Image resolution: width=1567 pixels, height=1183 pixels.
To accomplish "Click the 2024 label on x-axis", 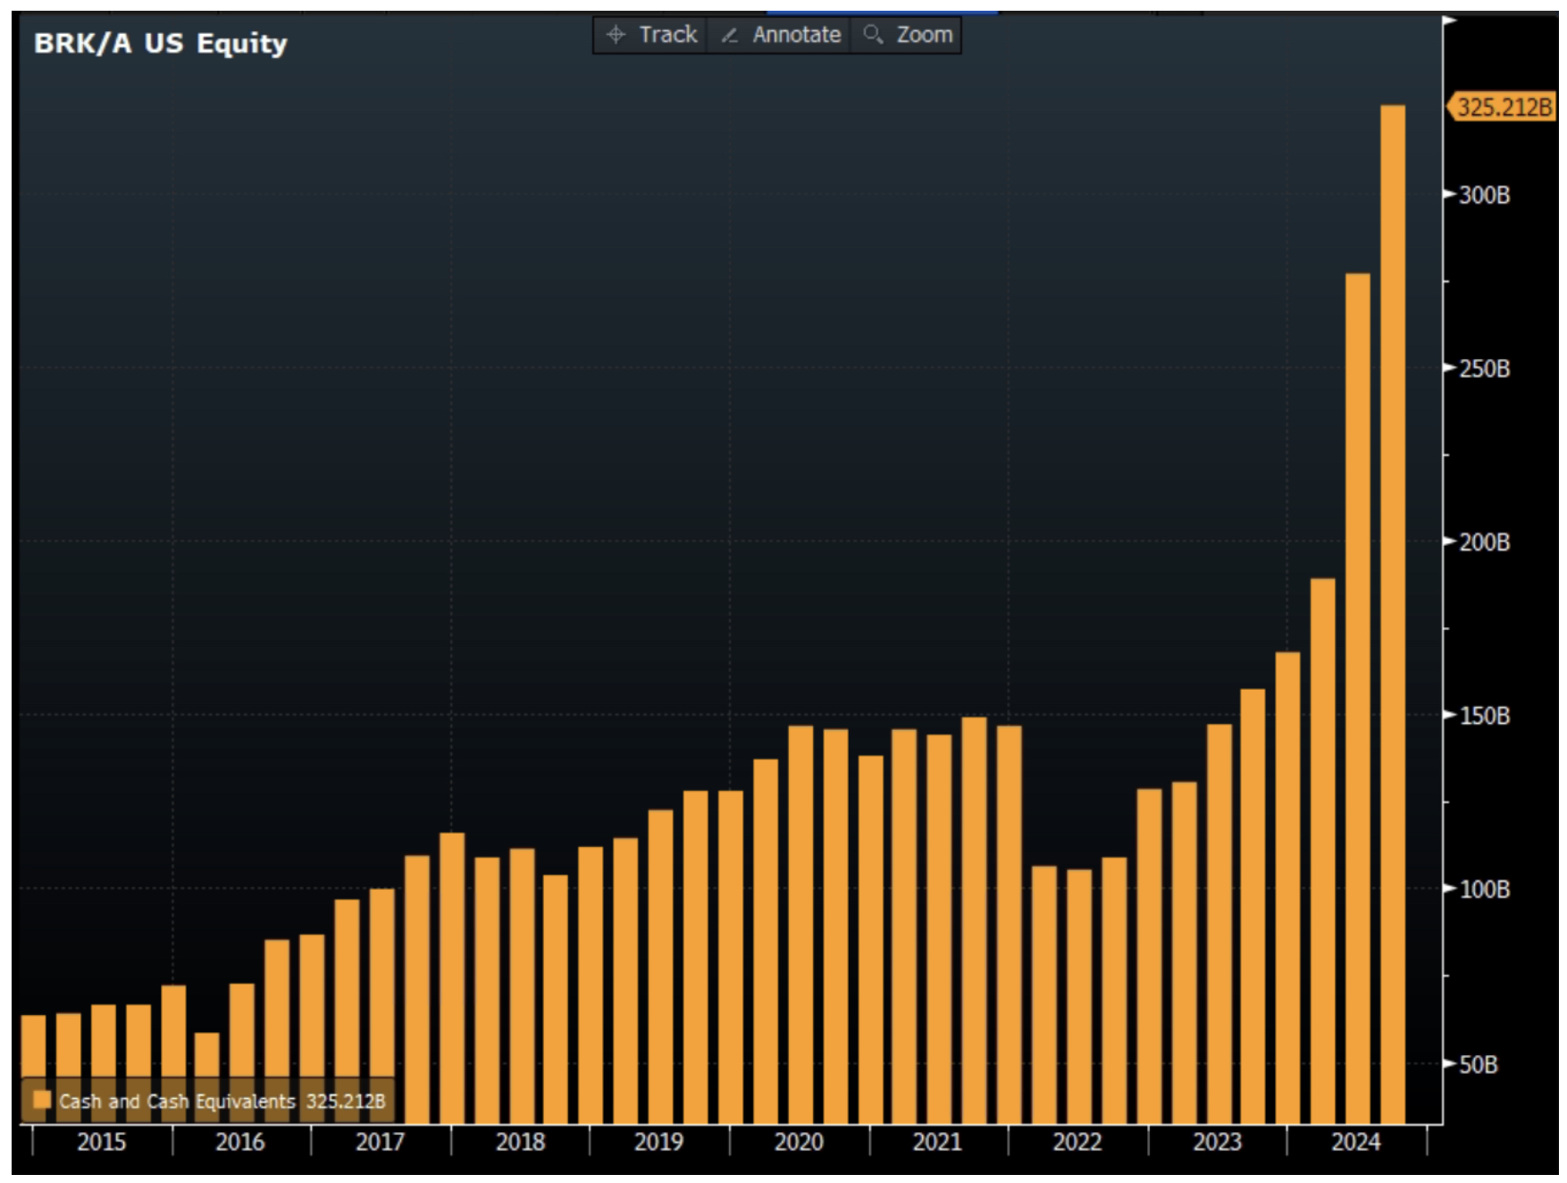I will pyautogui.click(x=1357, y=1141).
